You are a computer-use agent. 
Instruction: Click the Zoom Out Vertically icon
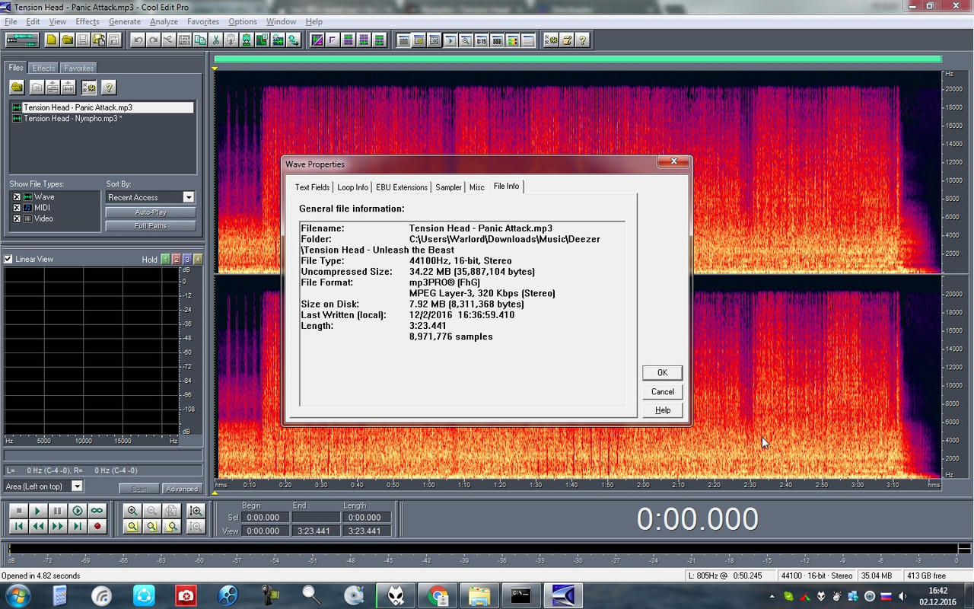196,526
